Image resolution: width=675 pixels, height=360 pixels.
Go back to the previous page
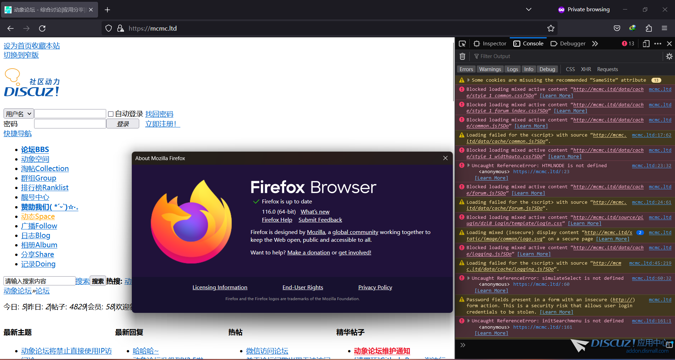click(x=11, y=29)
